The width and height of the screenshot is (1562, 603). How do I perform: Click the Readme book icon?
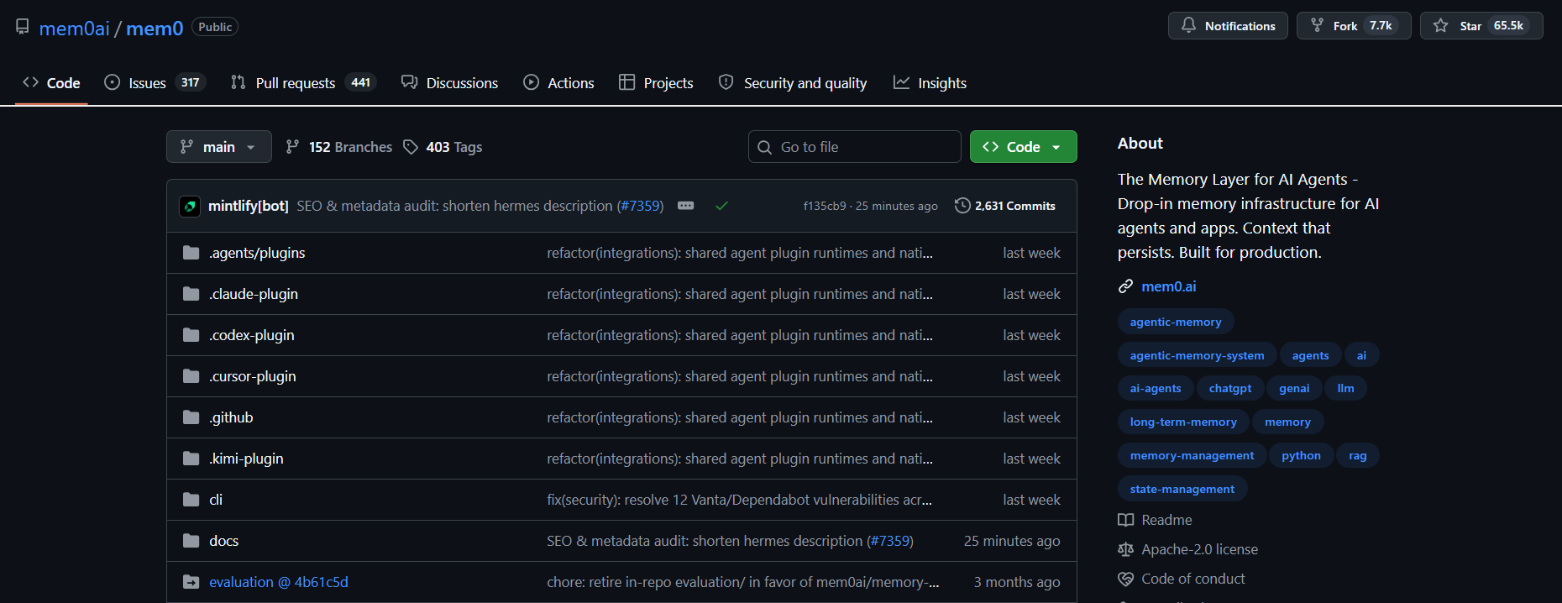[1125, 520]
